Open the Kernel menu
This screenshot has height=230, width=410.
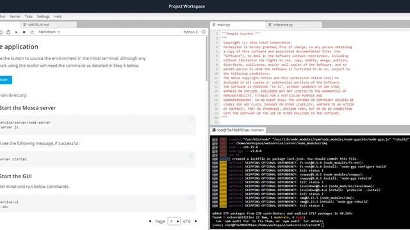click(x=15, y=17)
